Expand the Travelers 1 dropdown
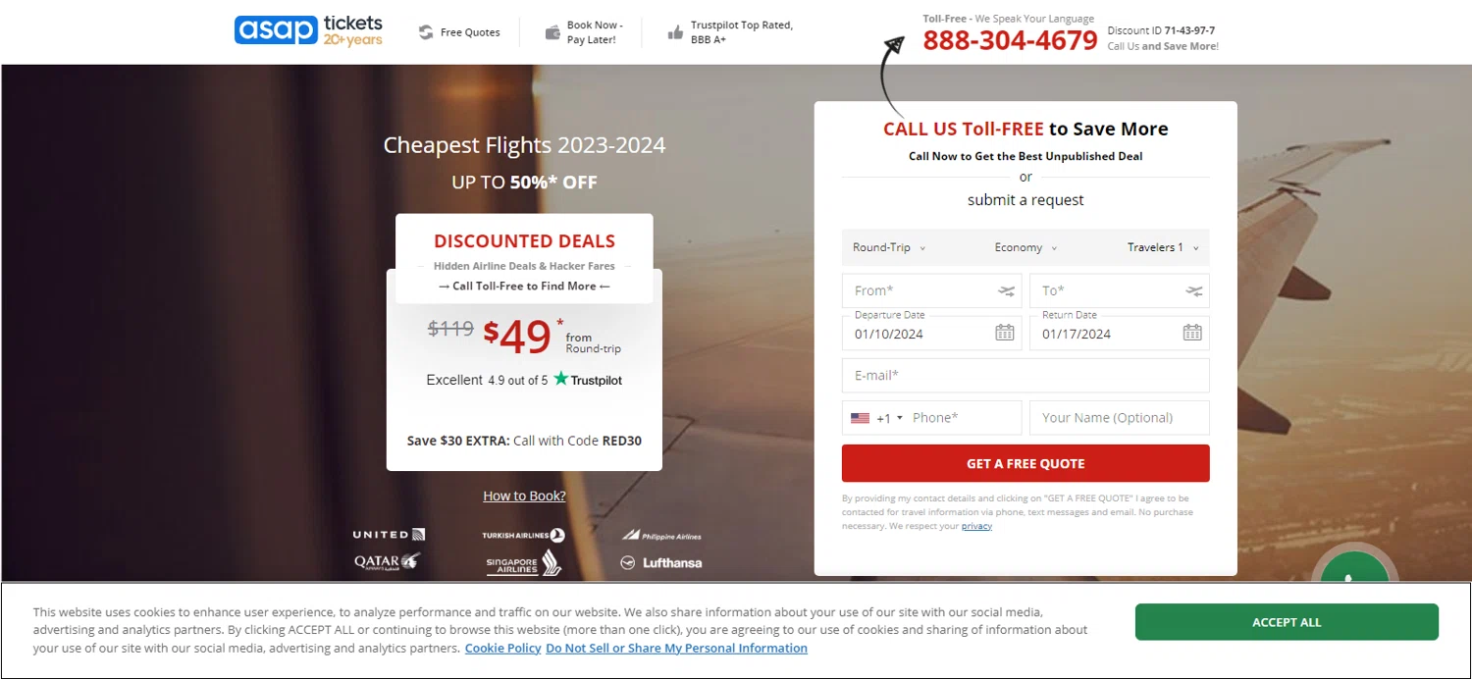The height and width of the screenshot is (680, 1472). (1163, 248)
